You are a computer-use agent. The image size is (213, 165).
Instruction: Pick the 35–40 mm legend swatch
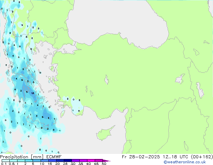(x=83, y=161)
